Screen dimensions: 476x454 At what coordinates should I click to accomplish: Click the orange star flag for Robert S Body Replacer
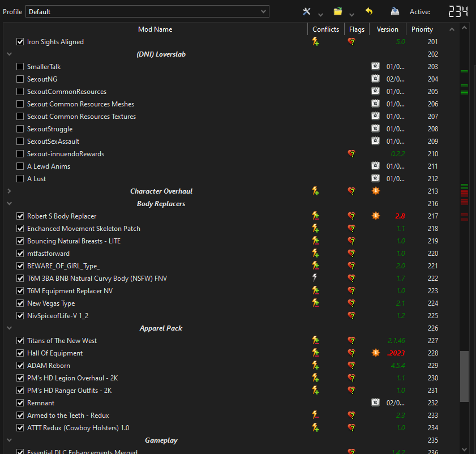coord(375,216)
